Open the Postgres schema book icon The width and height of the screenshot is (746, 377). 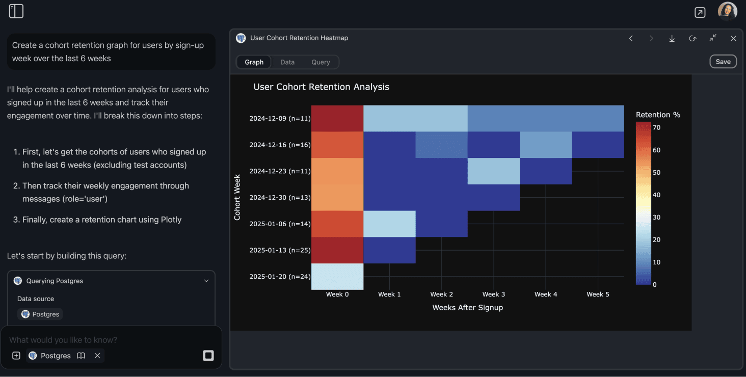tap(81, 356)
